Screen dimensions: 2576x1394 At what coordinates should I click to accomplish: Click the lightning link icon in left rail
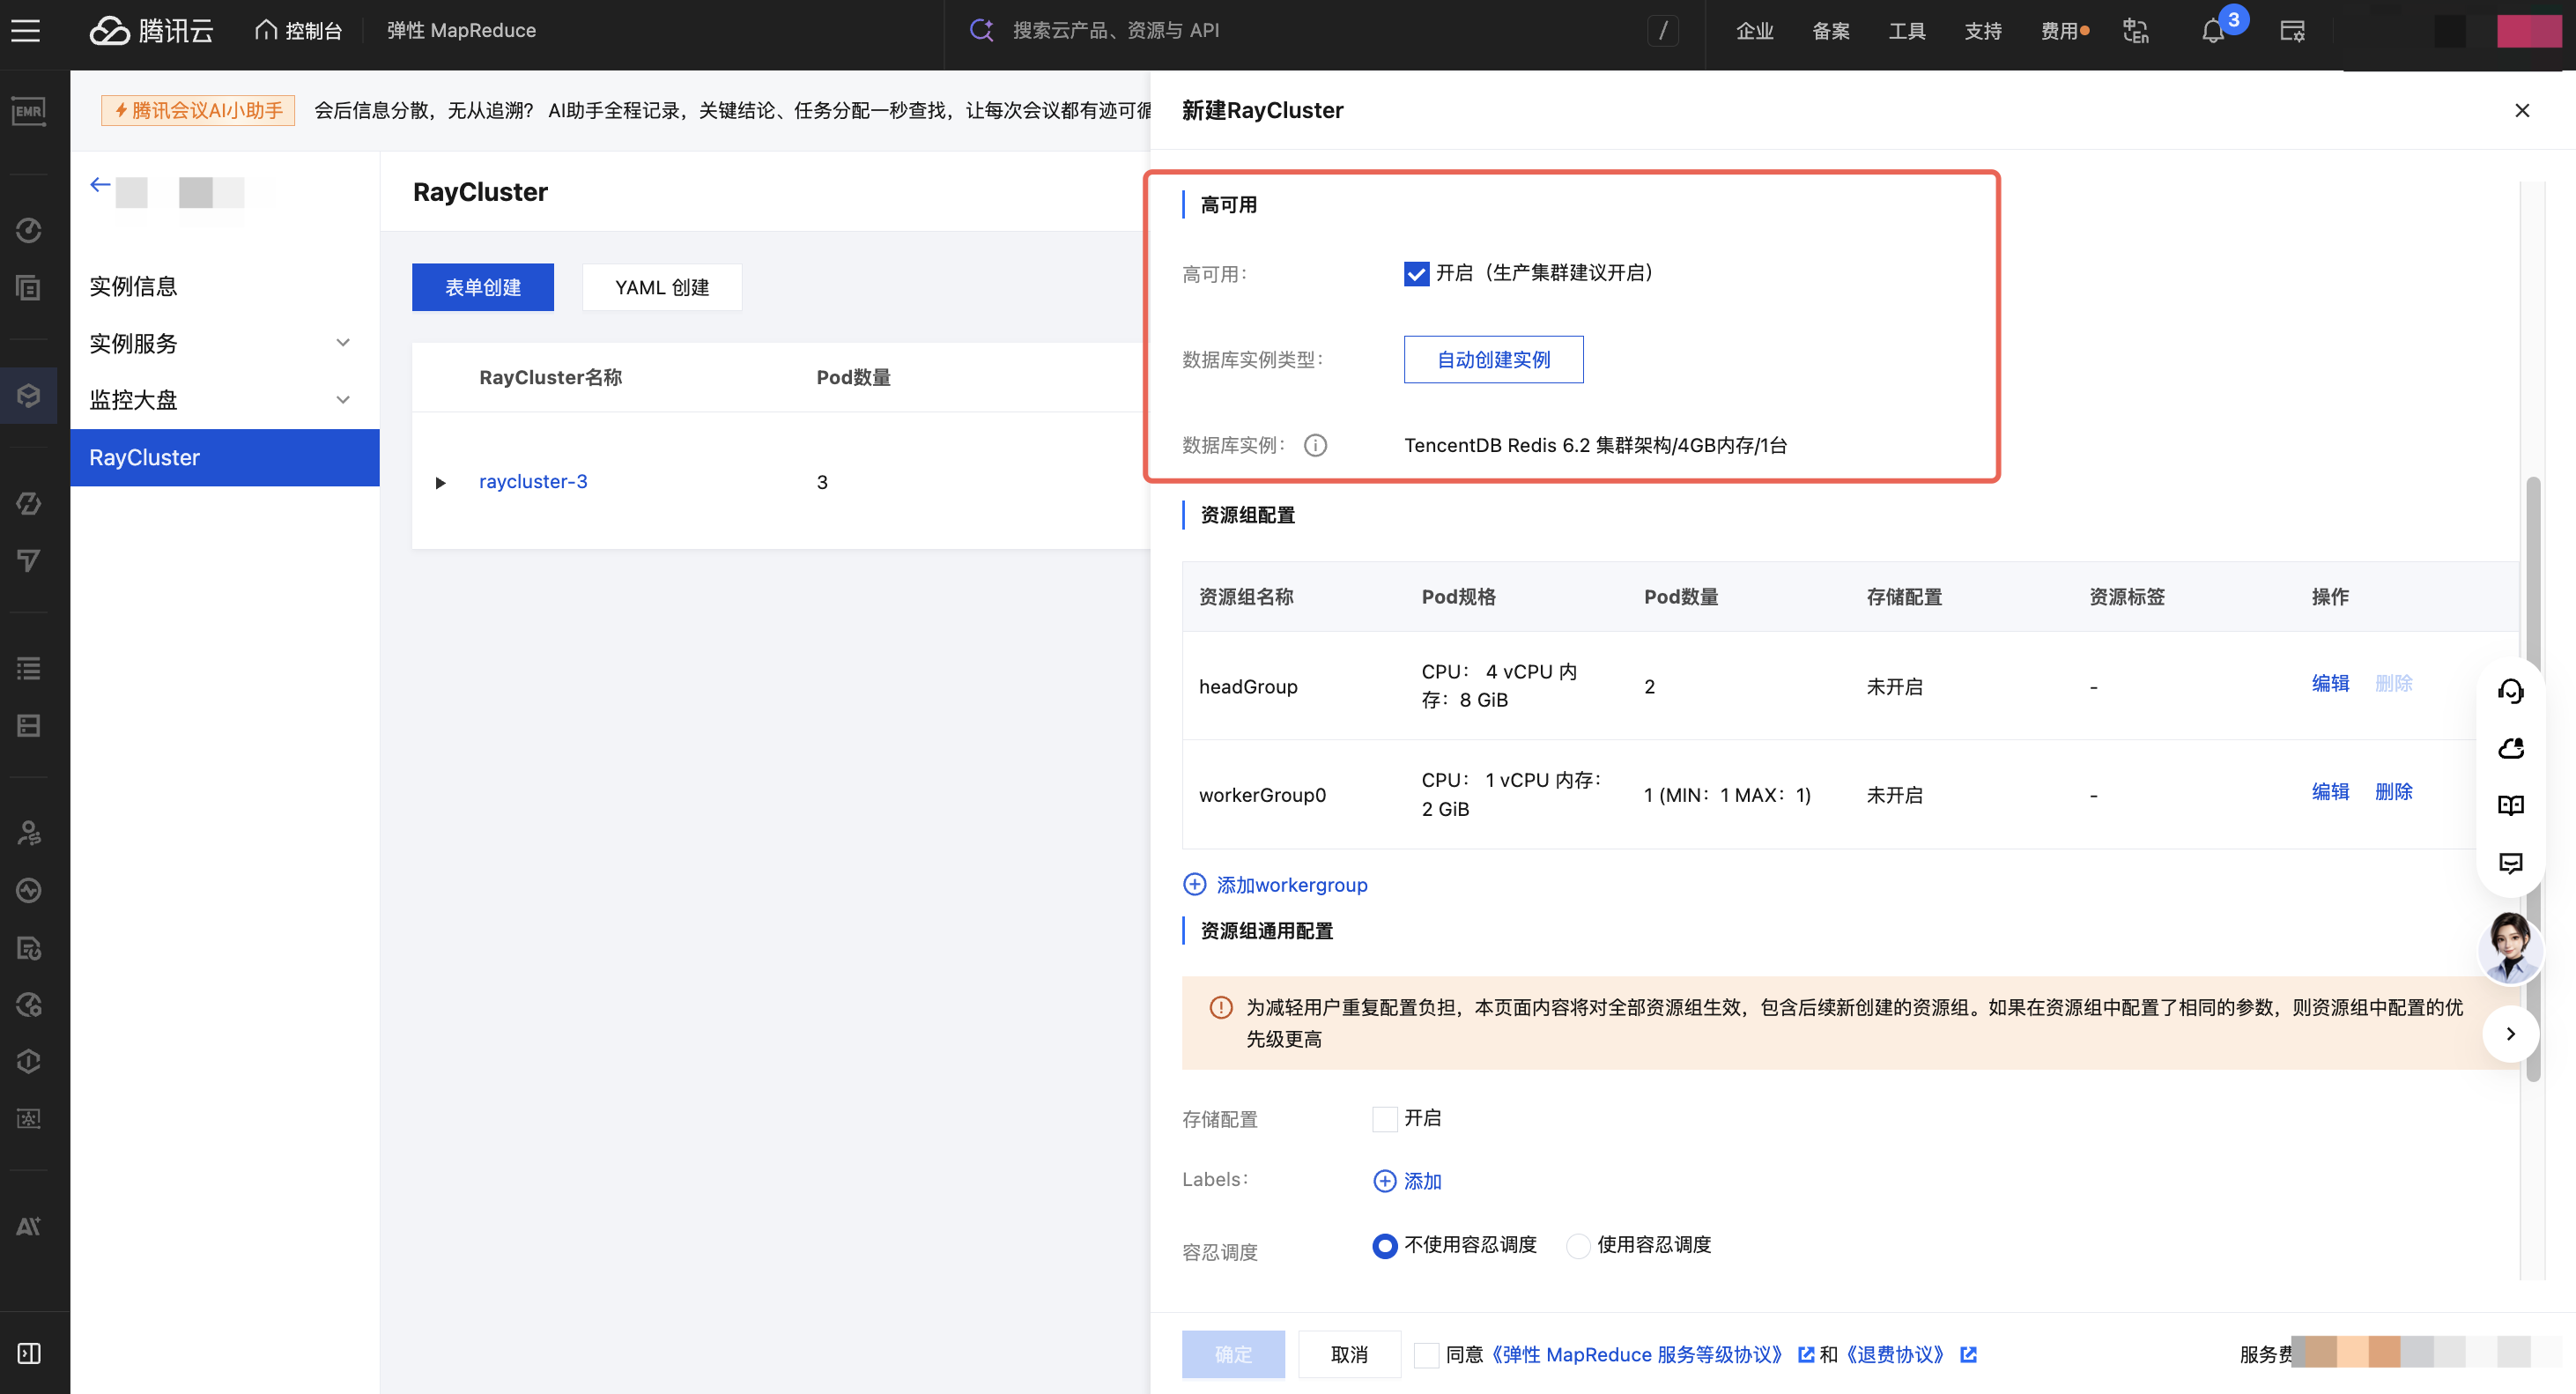[x=28, y=503]
